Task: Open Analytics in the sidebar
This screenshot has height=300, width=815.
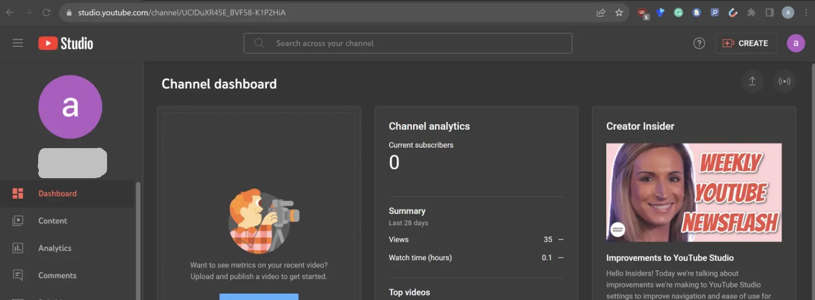Action: tap(67, 248)
